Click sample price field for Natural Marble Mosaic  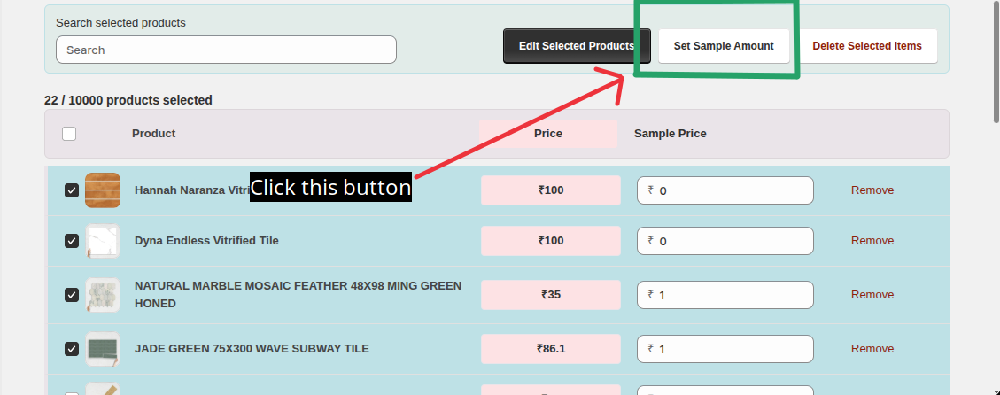(x=725, y=295)
